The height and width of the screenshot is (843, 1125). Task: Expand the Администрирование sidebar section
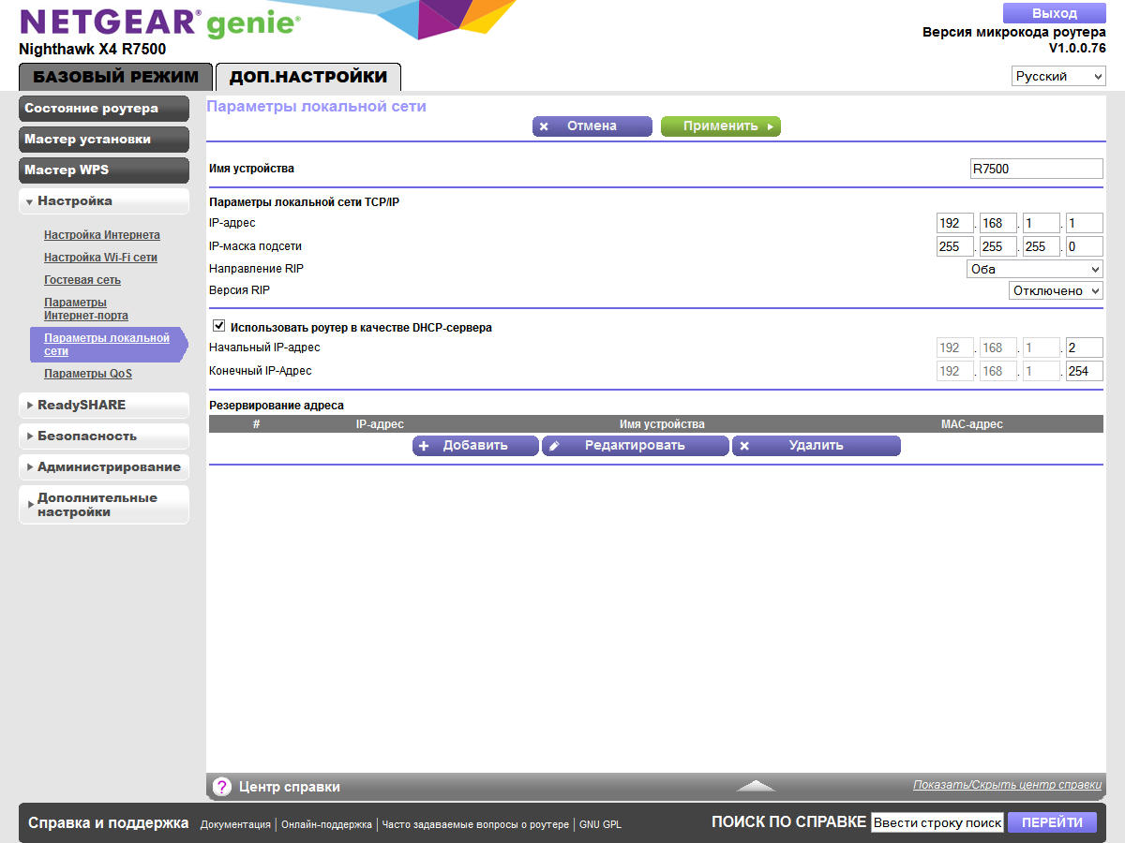tap(104, 467)
